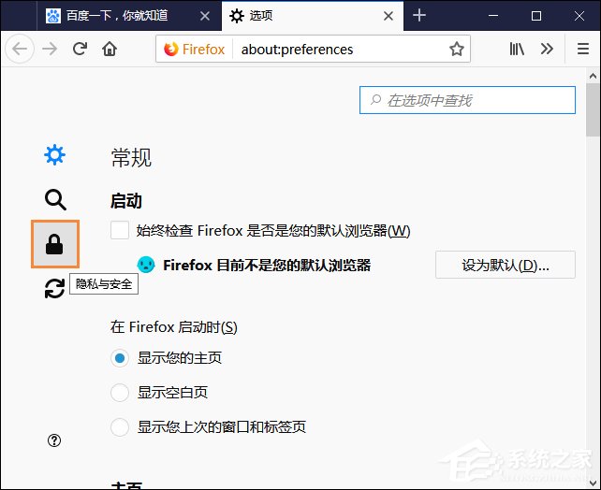Image resolution: width=601 pixels, height=490 pixels.
Task: Click the 常规 heading text
Action: 131,157
